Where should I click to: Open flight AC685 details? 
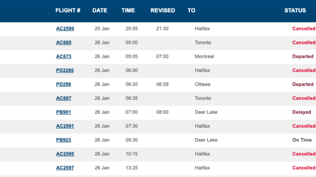63,43
